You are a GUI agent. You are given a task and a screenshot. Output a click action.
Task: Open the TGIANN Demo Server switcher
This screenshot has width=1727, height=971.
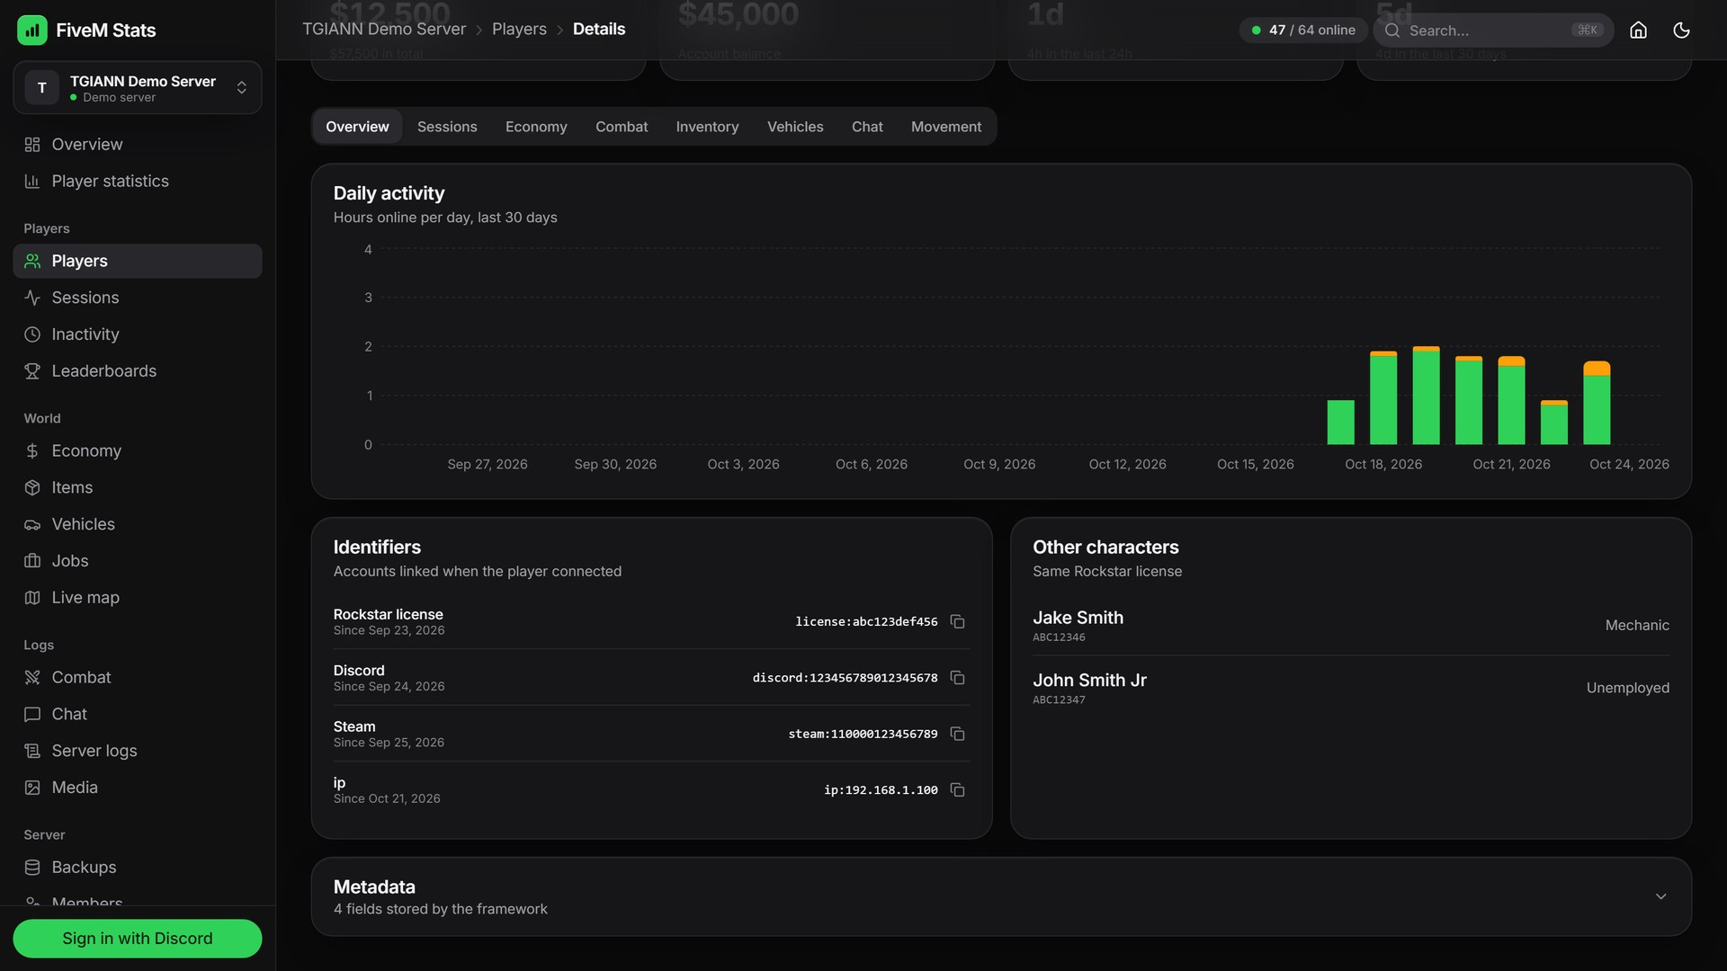[x=138, y=87]
